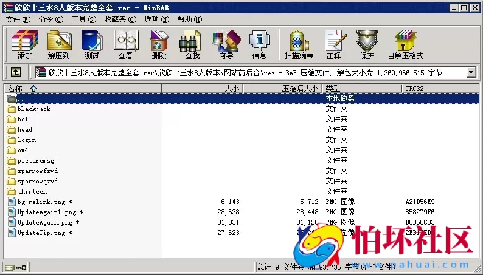The image size is (483, 275).
Task: Open the 工具(S) menu
Action: 84,19
